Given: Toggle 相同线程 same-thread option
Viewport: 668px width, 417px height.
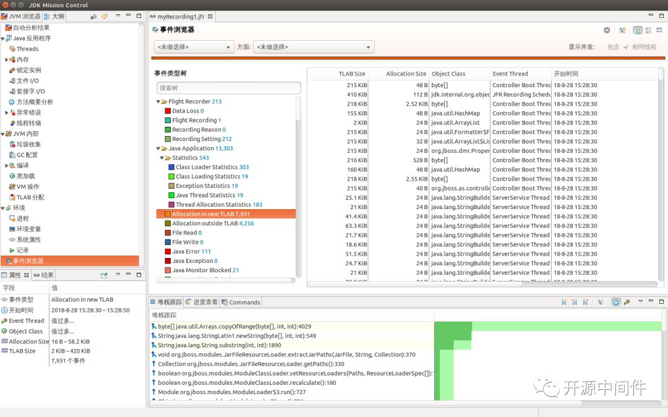Looking at the screenshot, I should [640, 47].
